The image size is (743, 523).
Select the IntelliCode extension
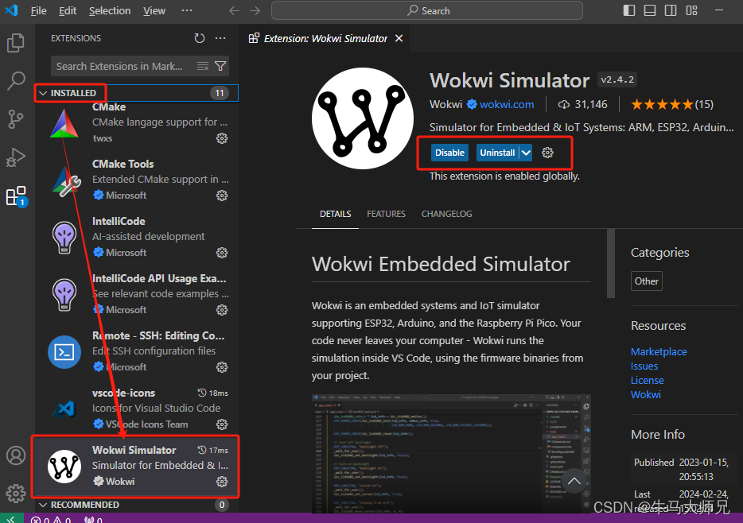[137, 237]
